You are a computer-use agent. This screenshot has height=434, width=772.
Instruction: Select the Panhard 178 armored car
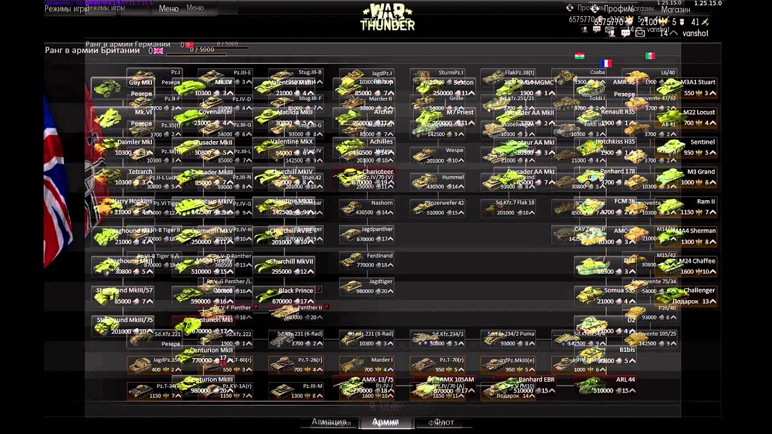[x=605, y=177]
